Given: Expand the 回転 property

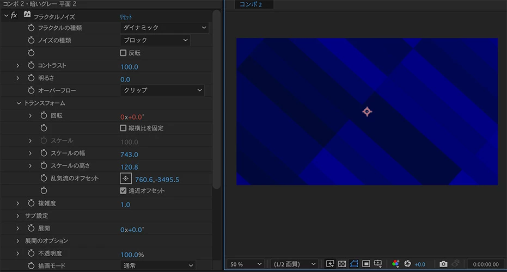Looking at the screenshot, I should tap(30, 116).
